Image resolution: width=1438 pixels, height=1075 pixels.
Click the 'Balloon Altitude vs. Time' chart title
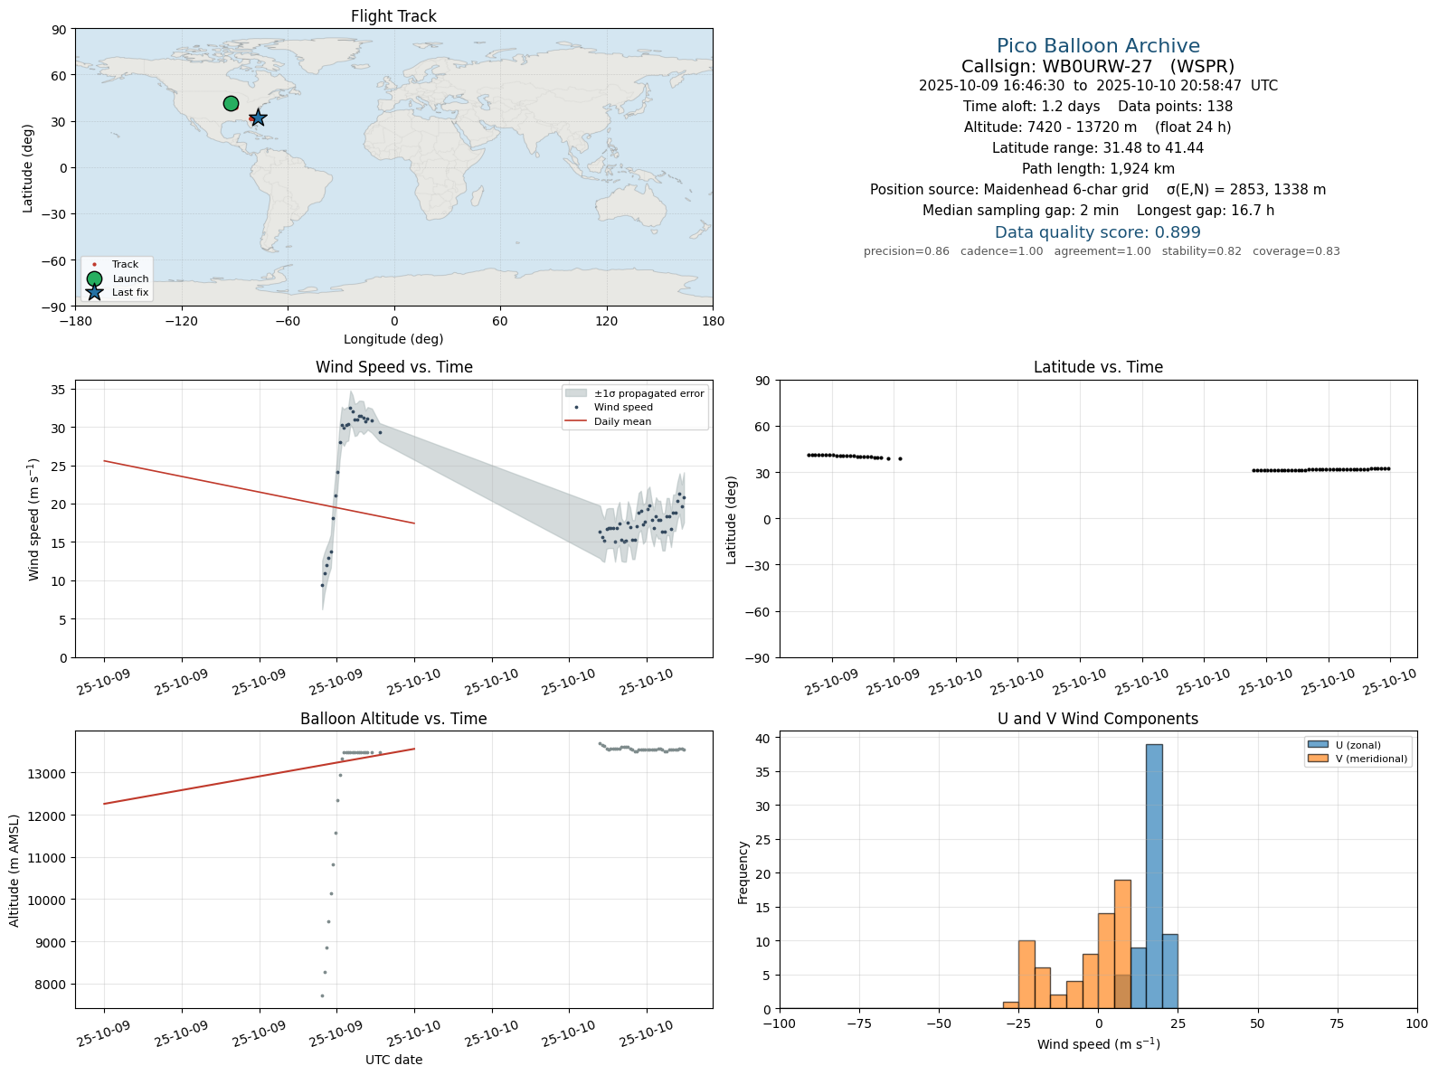pos(393,719)
